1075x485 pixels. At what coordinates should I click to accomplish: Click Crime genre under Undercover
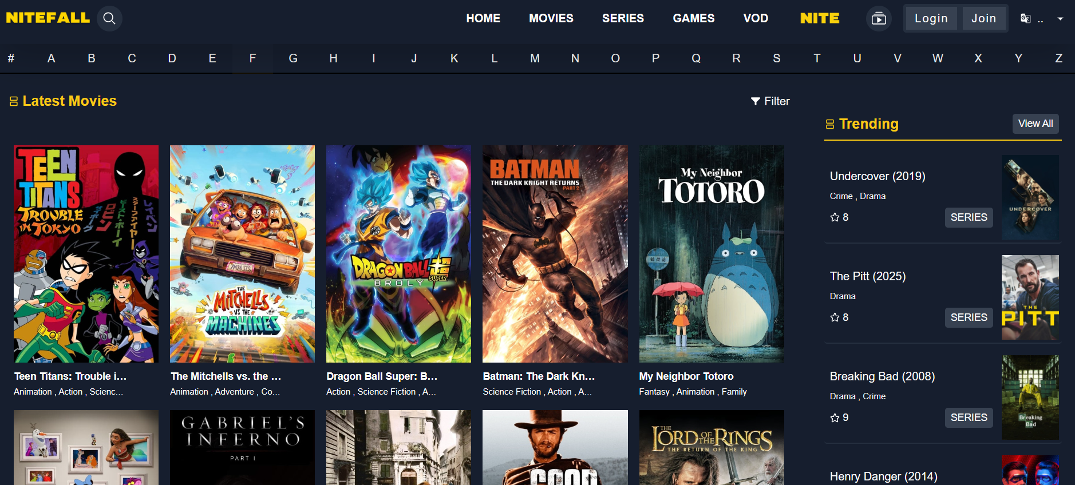point(841,196)
